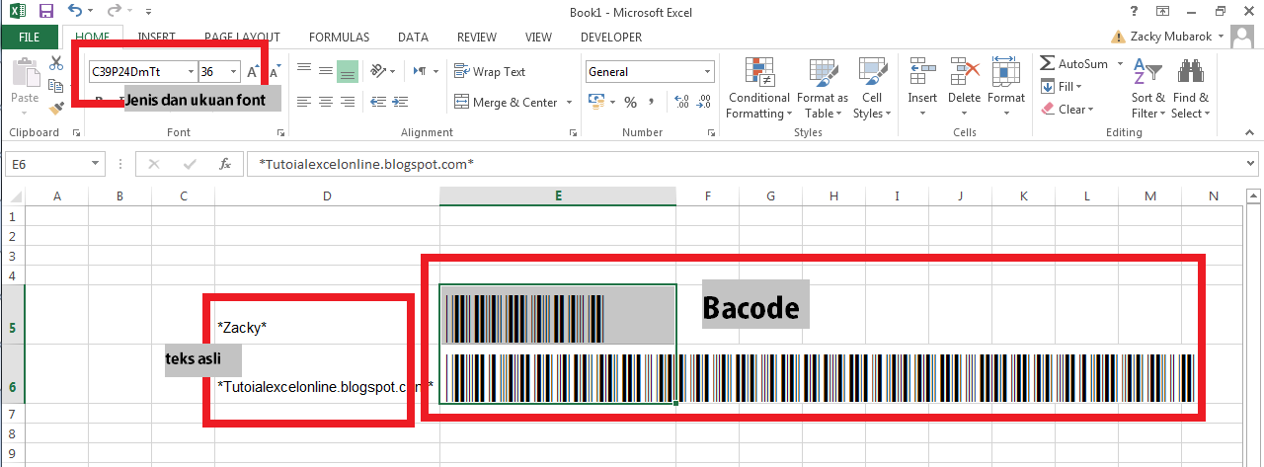Image resolution: width=1264 pixels, height=467 pixels.
Task: Open the Merge & Center dropdown arrow
Action: click(568, 102)
